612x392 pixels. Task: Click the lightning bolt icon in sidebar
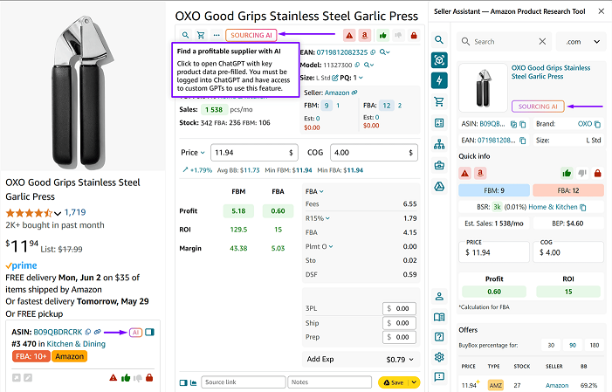click(439, 80)
